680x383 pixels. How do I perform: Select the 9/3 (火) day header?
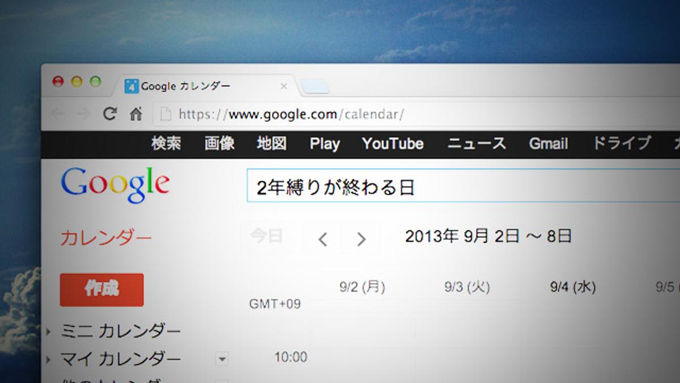(x=467, y=287)
